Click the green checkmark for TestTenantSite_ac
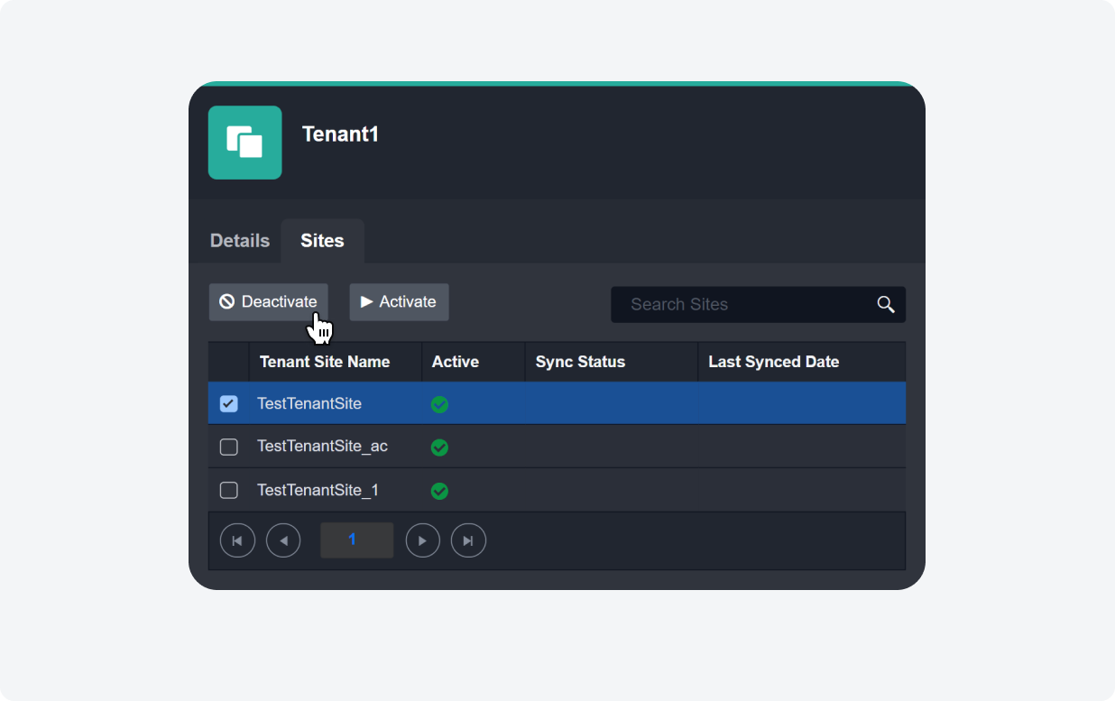The image size is (1115, 701). coord(439,447)
